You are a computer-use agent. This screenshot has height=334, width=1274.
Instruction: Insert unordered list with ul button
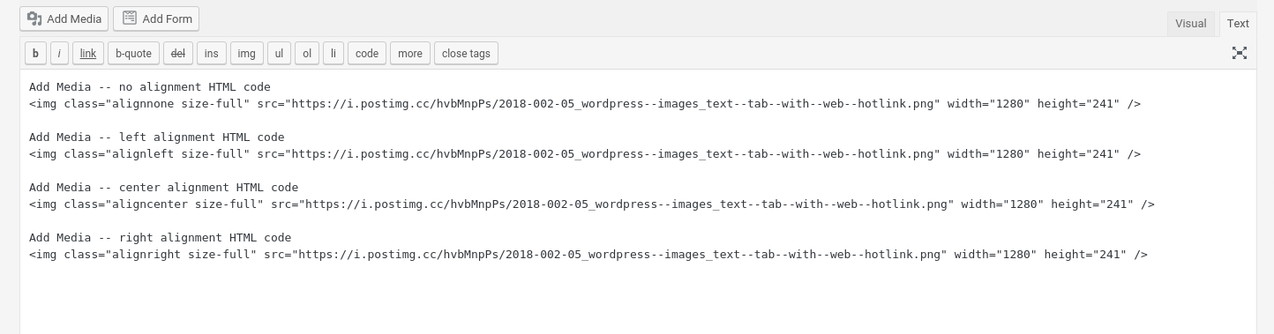point(279,54)
